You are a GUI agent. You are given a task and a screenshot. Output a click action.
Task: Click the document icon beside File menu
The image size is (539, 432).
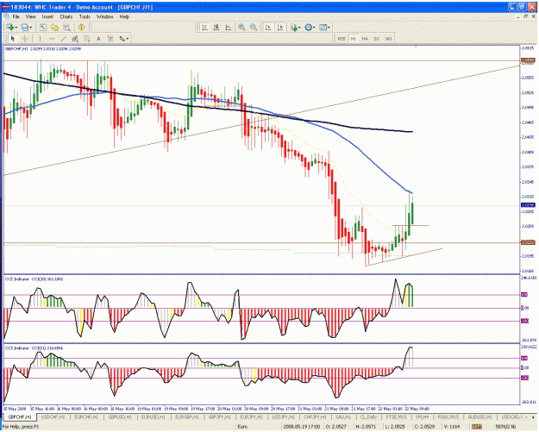(7, 16)
